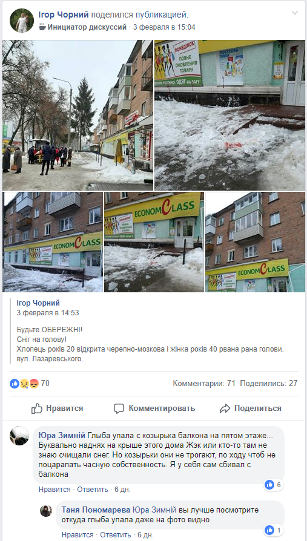Click the thumbs-up Нравится button
This screenshot has height=541, width=307.
point(57,408)
